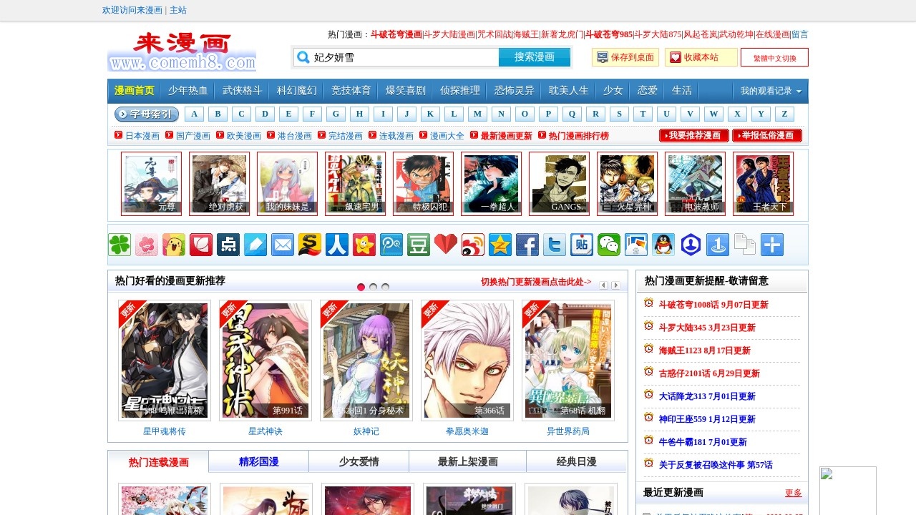Click 我要推荐漫画 button
The height and width of the screenshot is (515, 916).
(x=694, y=135)
